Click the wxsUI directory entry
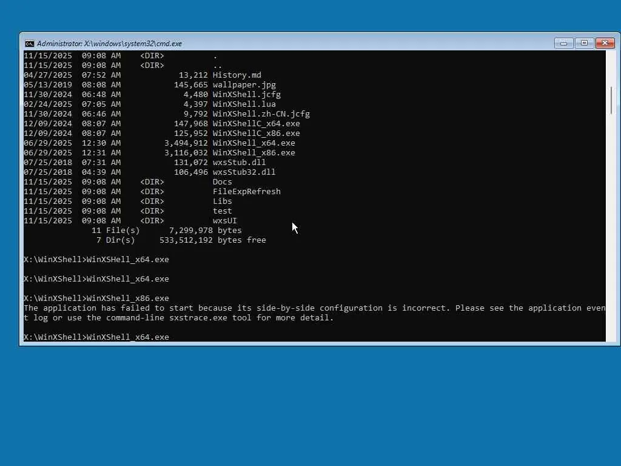The height and width of the screenshot is (466, 621). pyautogui.click(x=224, y=221)
